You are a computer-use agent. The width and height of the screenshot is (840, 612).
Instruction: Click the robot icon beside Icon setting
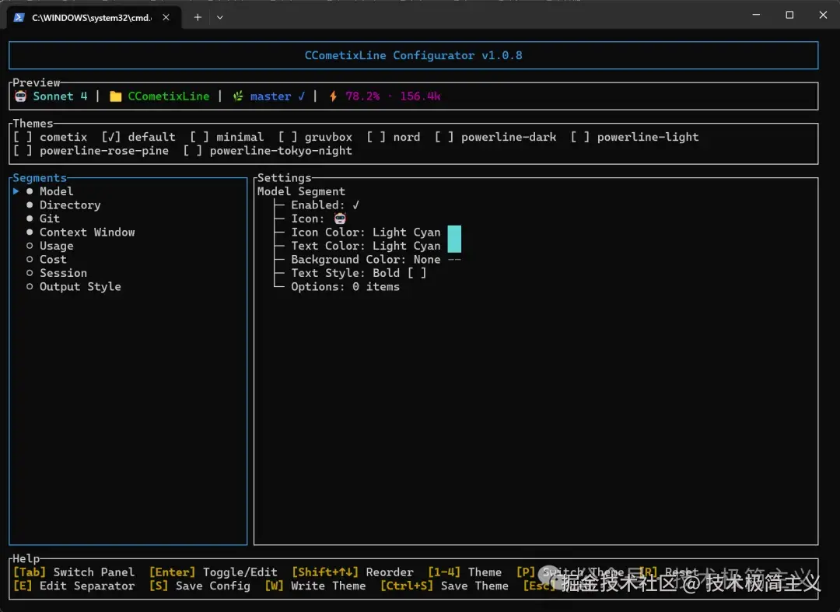point(340,219)
